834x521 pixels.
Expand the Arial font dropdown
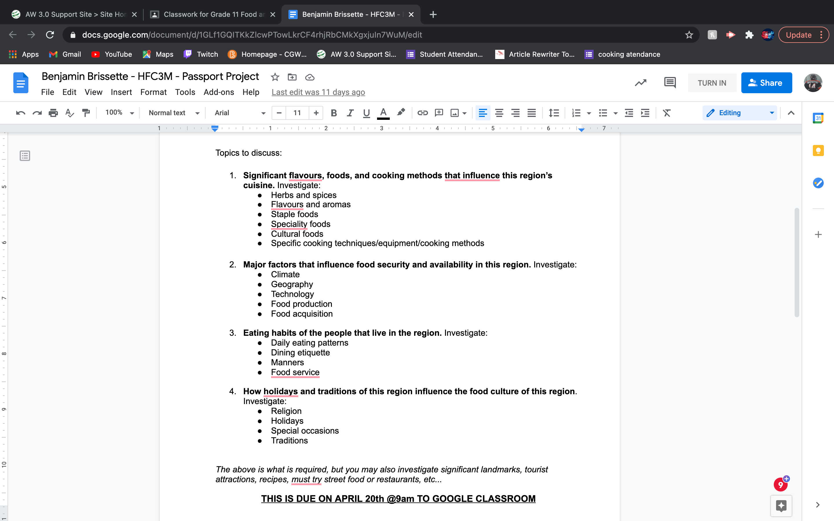click(x=240, y=113)
